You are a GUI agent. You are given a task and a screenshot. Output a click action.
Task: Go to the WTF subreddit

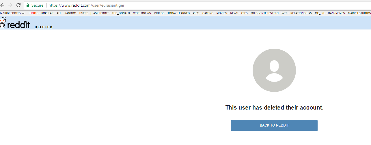click(x=285, y=13)
